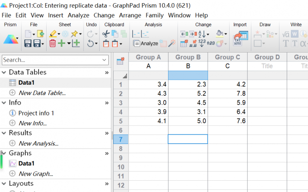The height and width of the screenshot is (192, 308).
Task: Open the Family menu
Action: [154, 15]
